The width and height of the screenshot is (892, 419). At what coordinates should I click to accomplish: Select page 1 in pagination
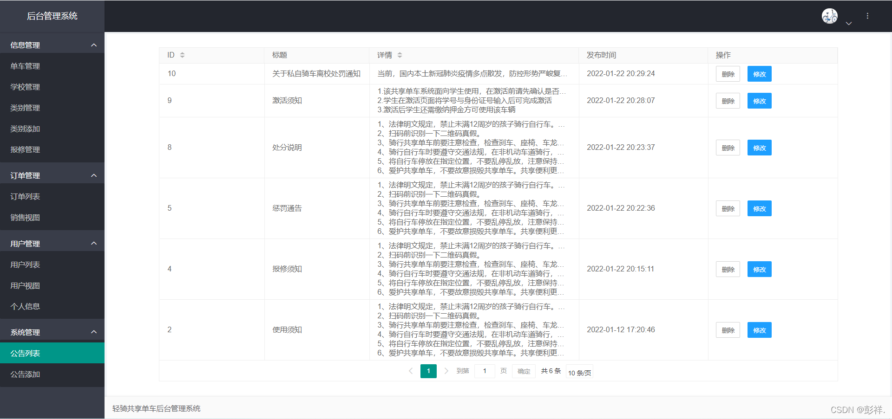428,371
